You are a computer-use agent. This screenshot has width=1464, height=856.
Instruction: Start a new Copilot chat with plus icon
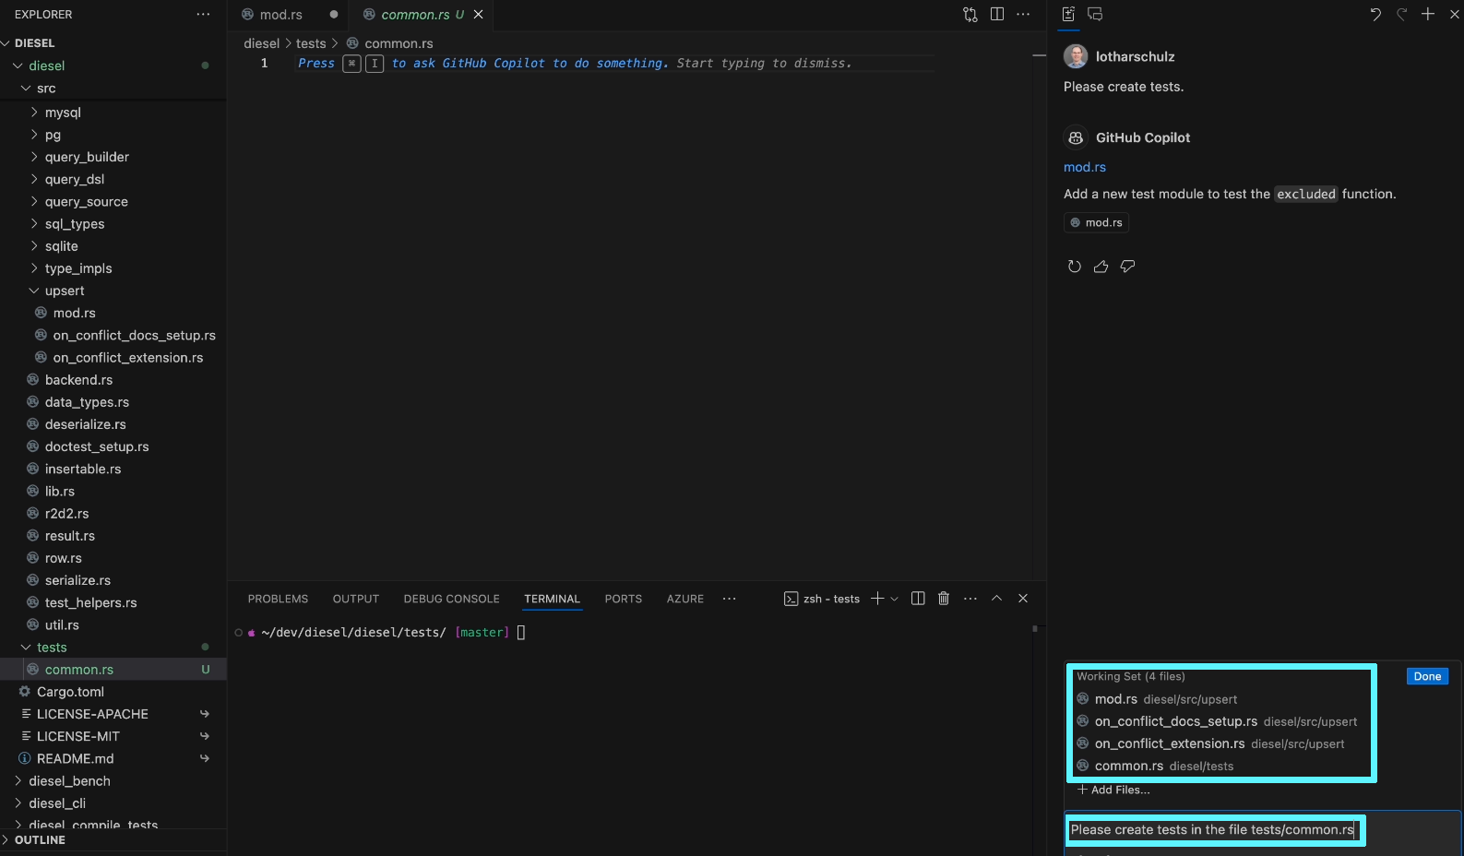coord(1427,14)
